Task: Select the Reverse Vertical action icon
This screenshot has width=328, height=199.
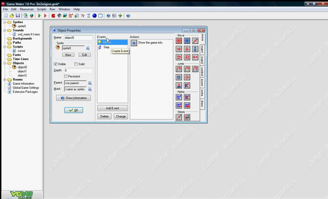Action: [187, 57]
